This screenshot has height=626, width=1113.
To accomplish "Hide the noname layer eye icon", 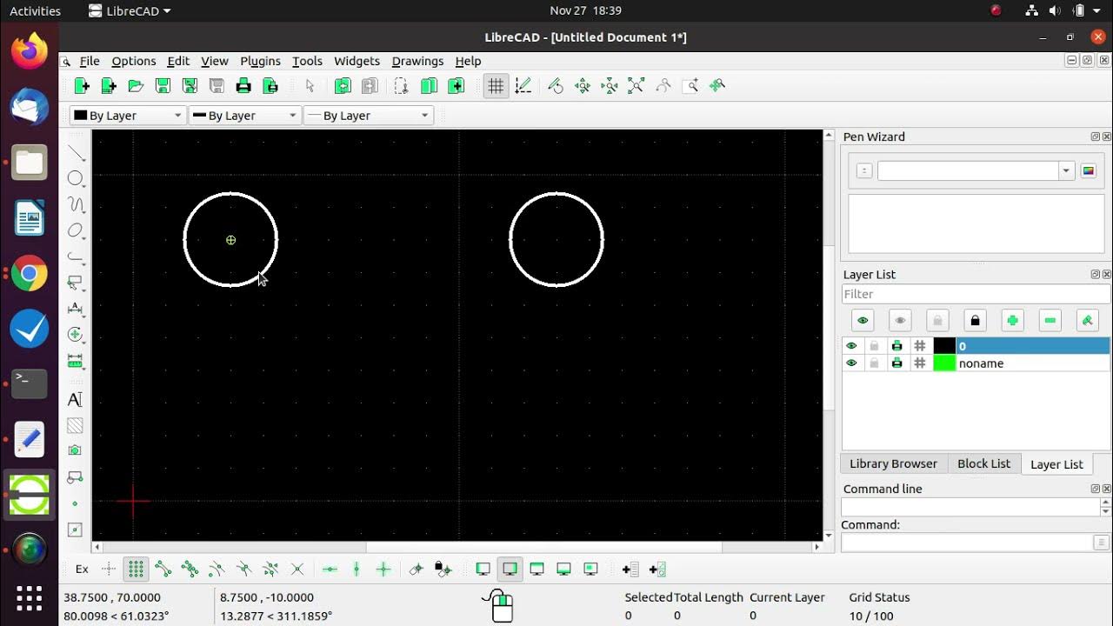I will click(x=851, y=363).
